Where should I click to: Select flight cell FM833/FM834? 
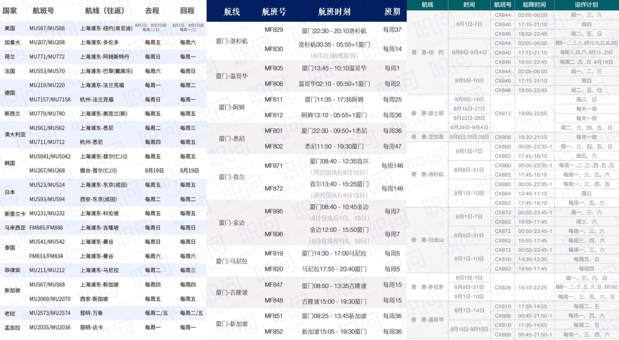point(46,256)
